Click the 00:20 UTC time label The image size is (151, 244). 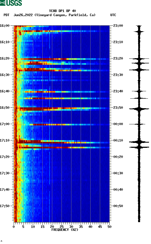tap(118, 157)
